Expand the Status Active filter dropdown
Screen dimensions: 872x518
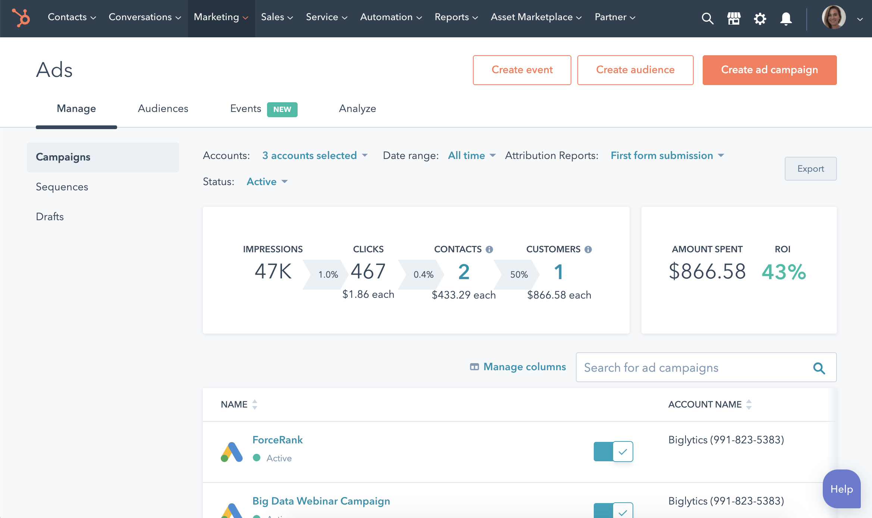click(x=266, y=181)
